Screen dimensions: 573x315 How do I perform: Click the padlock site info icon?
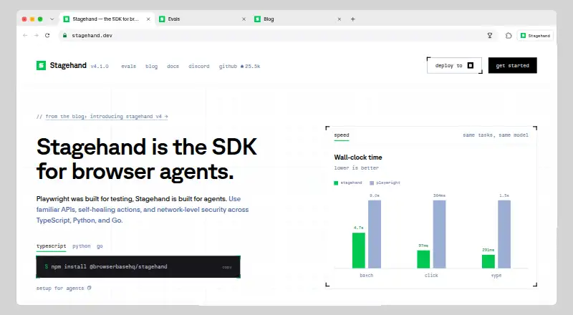click(x=64, y=36)
